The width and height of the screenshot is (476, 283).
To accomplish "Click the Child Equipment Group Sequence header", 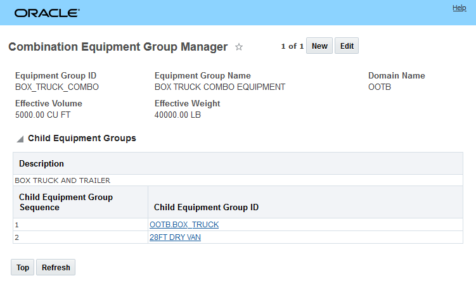I will pyautogui.click(x=66, y=202).
